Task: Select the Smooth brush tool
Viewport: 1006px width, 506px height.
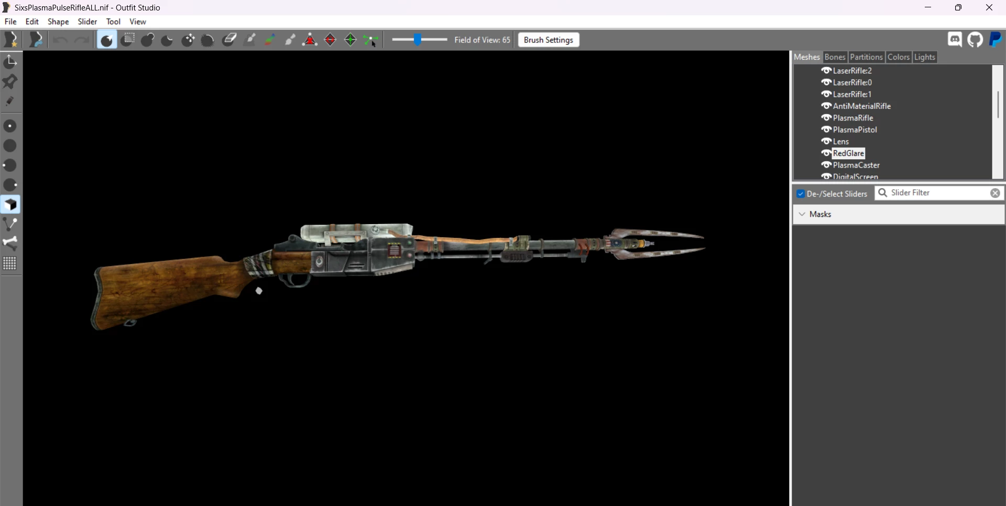Action: 208,40
